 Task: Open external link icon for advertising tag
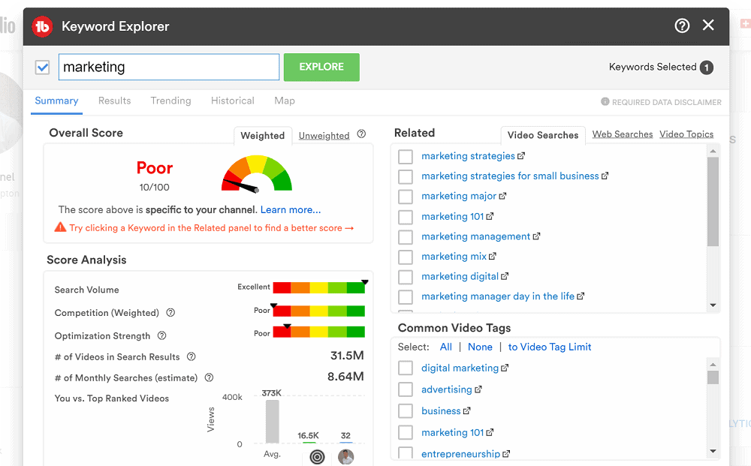tap(478, 389)
